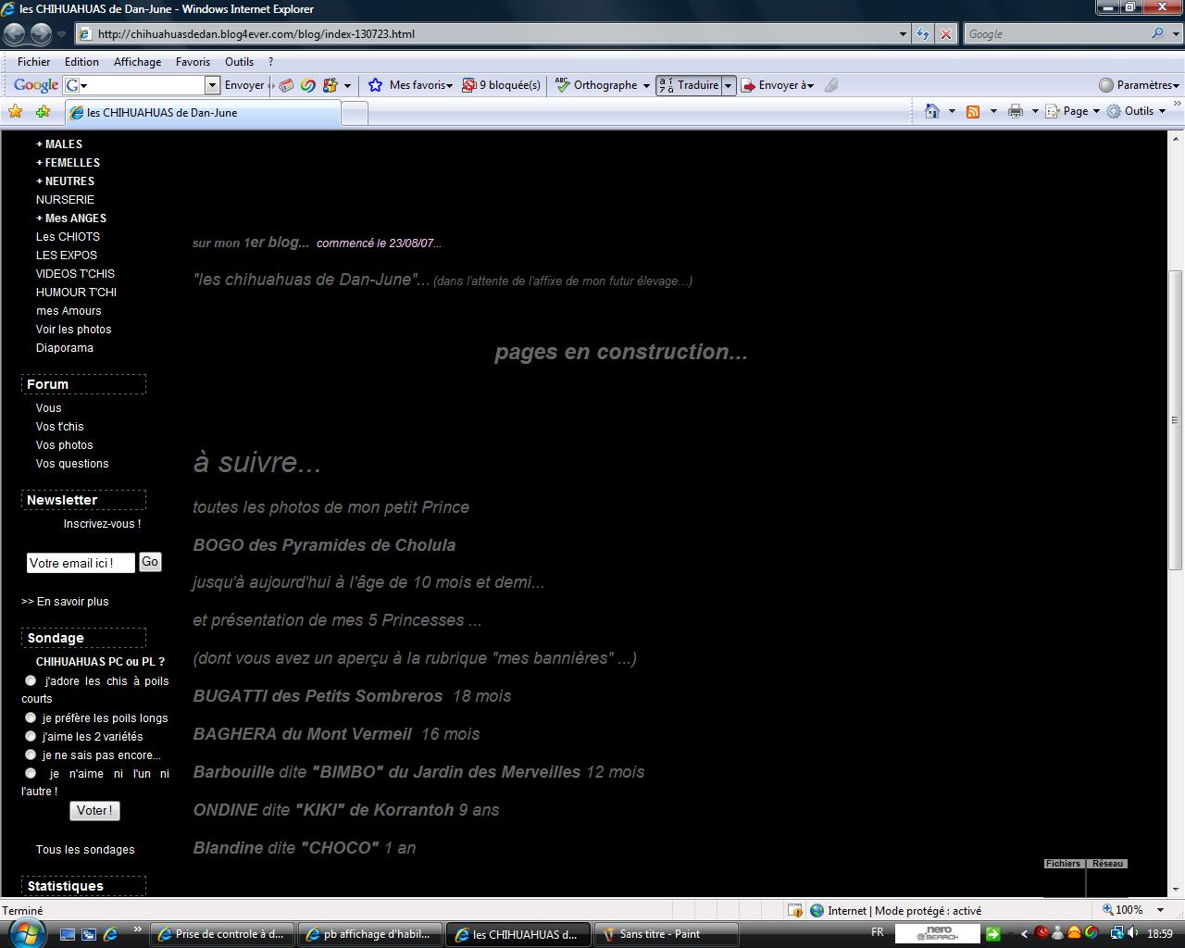
Task: Click the Add to Favorites icon
Action: [x=43, y=112]
